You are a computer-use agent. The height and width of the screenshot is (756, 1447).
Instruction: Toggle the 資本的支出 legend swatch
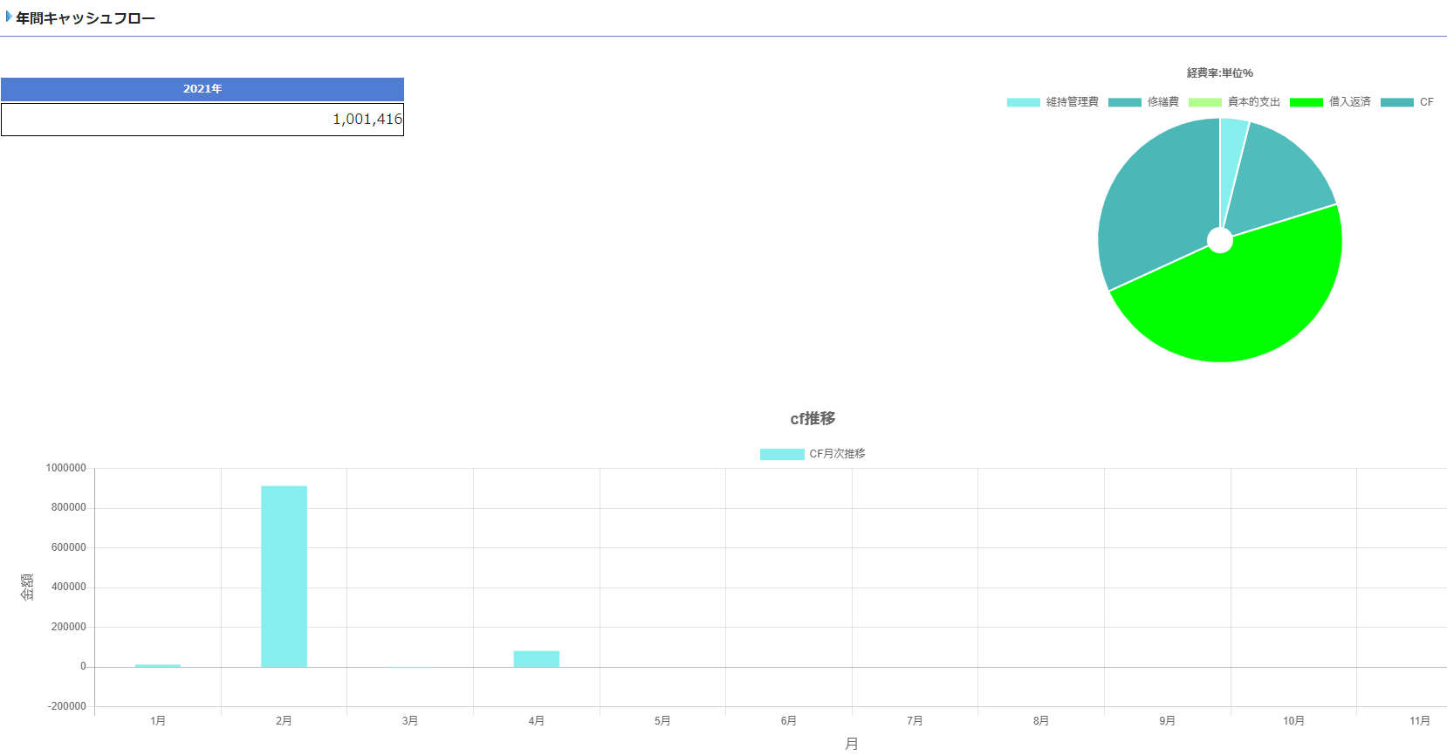1204,102
